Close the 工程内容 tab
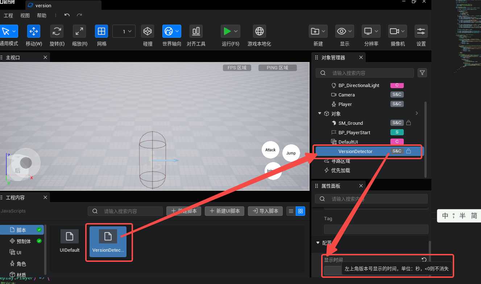 (x=45, y=197)
